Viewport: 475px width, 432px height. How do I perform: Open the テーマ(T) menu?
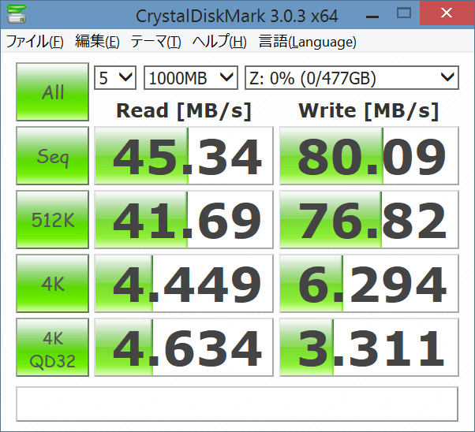pos(155,42)
